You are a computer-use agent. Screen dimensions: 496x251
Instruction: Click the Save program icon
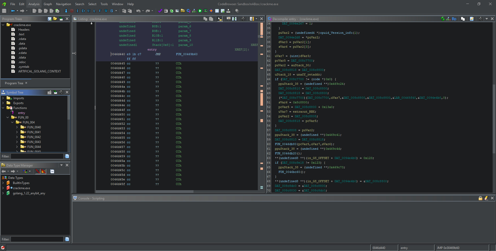tap(4, 11)
